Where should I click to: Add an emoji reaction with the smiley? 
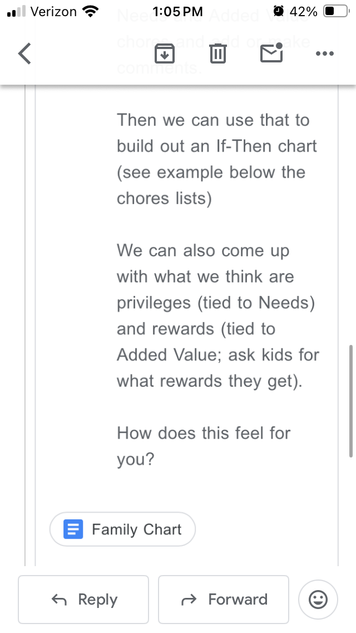point(318,600)
